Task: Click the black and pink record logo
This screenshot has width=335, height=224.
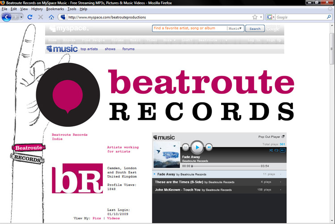Action: pos(68,95)
